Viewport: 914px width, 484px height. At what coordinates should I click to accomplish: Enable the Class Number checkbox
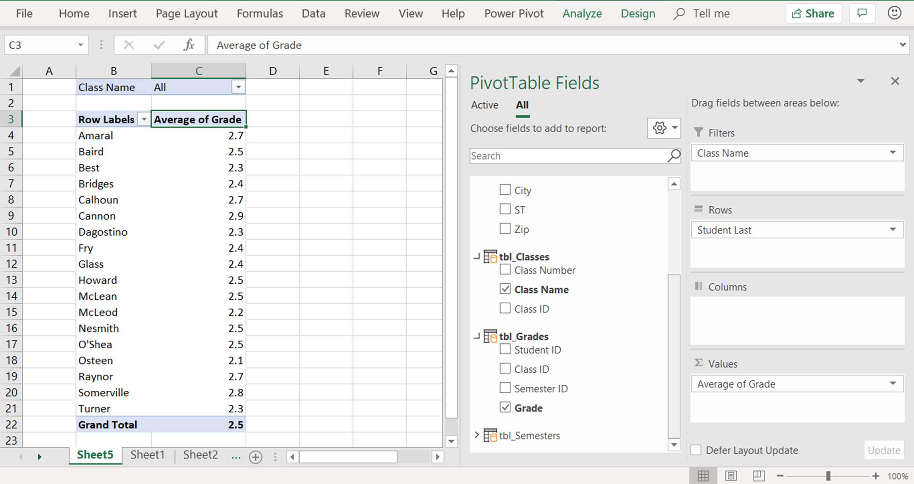(x=505, y=270)
